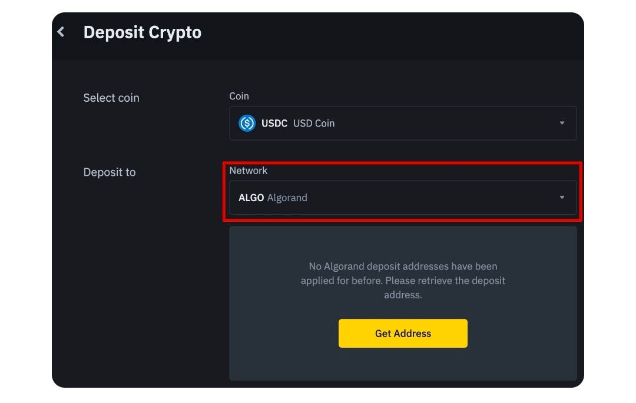This screenshot has height=403, width=636.
Task: Click the bold ALGO ticker text
Action: (251, 198)
